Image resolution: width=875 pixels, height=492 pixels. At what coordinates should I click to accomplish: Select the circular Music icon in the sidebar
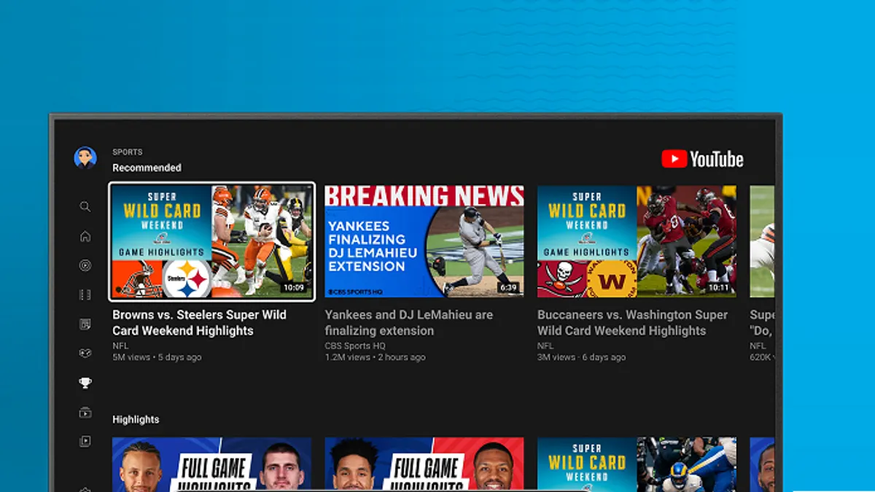pyautogui.click(x=85, y=265)
